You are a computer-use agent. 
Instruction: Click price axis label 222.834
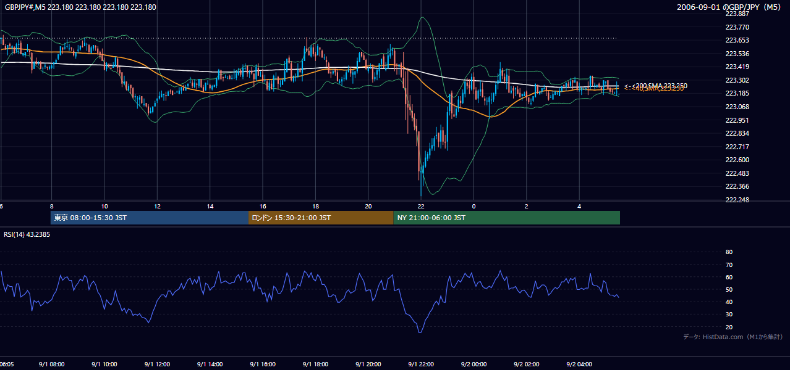pos(737,133)
